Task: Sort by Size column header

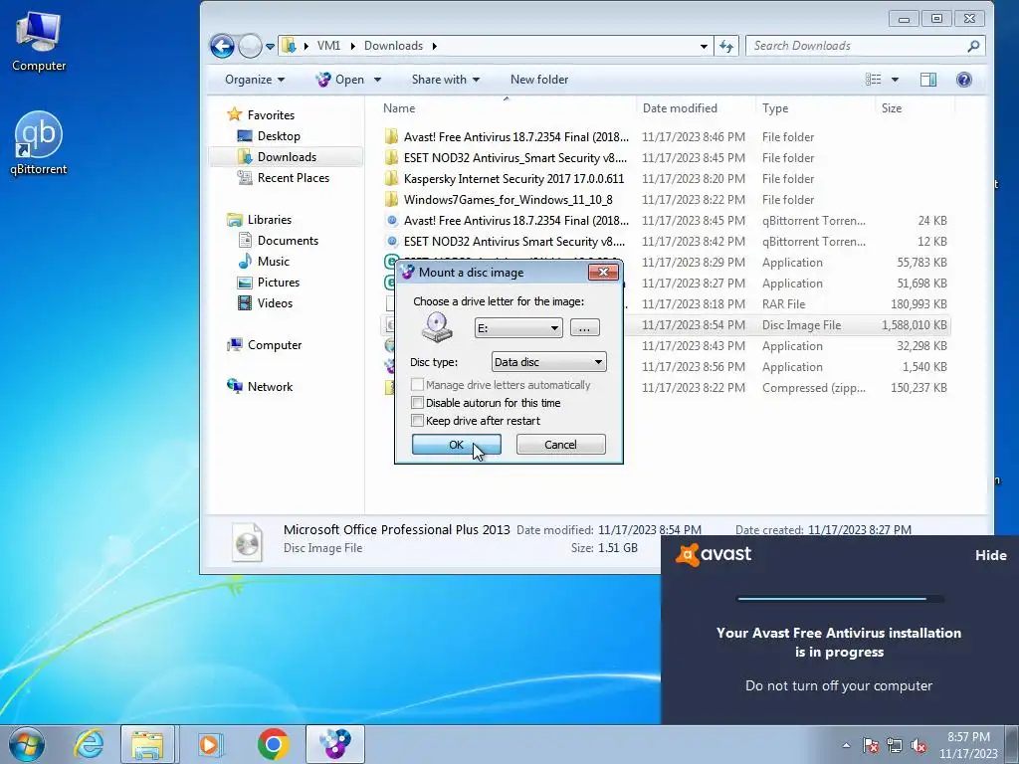Action: (x=916, y=107)
